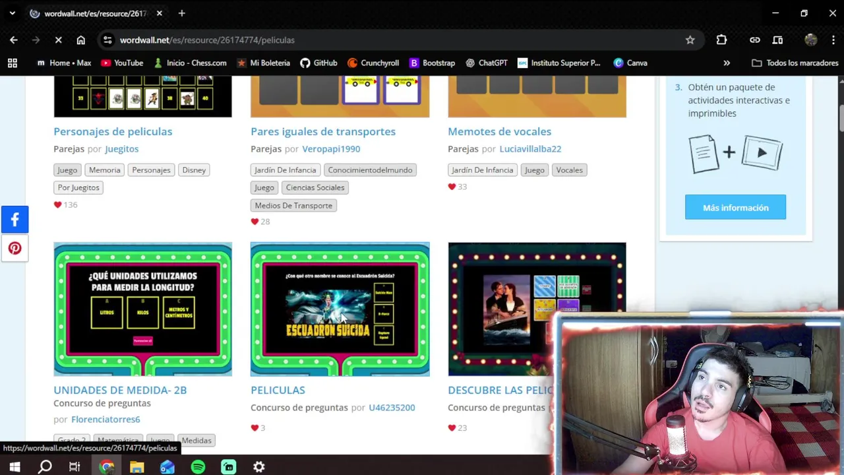The width and height of the screenshot is (844, 475).
Task: Open the site information icon in address bar
Action: coord(107,40)
